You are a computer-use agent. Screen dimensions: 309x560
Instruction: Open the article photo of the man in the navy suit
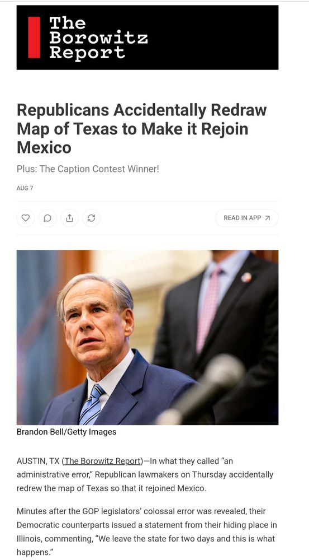(148, 338)
